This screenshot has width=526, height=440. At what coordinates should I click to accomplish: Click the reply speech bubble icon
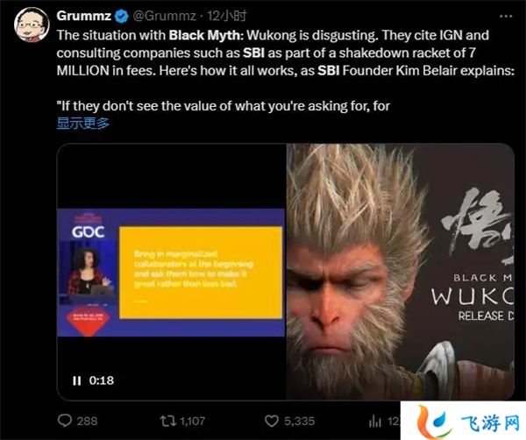(x=65, y=421)
